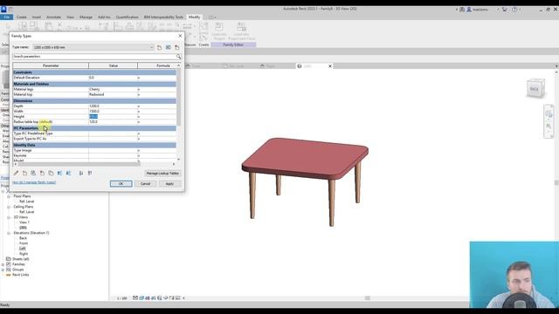
Task: Click the cart icon in title bar
Action: 504,10
